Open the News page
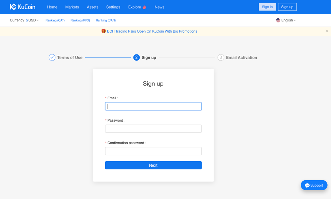 point(159,7)
